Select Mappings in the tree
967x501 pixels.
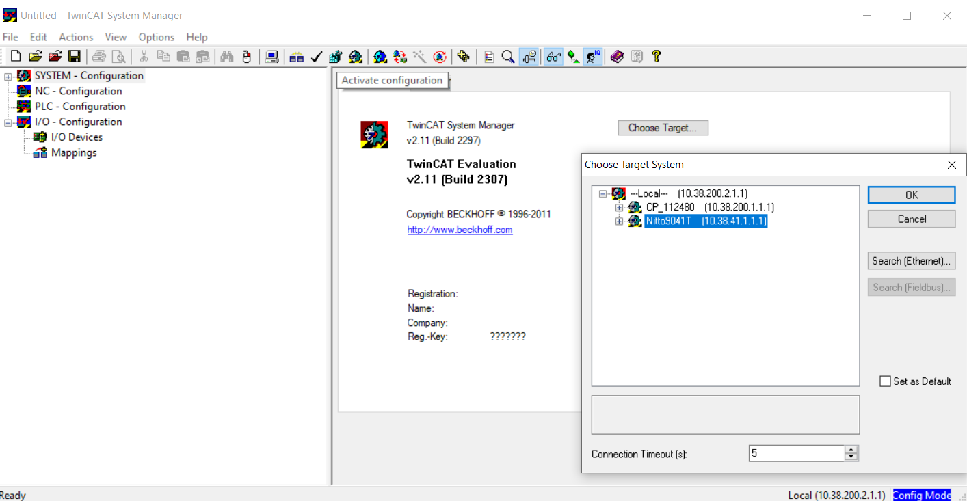click(x=74, y=152)
